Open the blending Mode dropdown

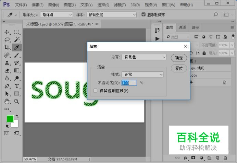pyautogui.click(x=142, y=74)
